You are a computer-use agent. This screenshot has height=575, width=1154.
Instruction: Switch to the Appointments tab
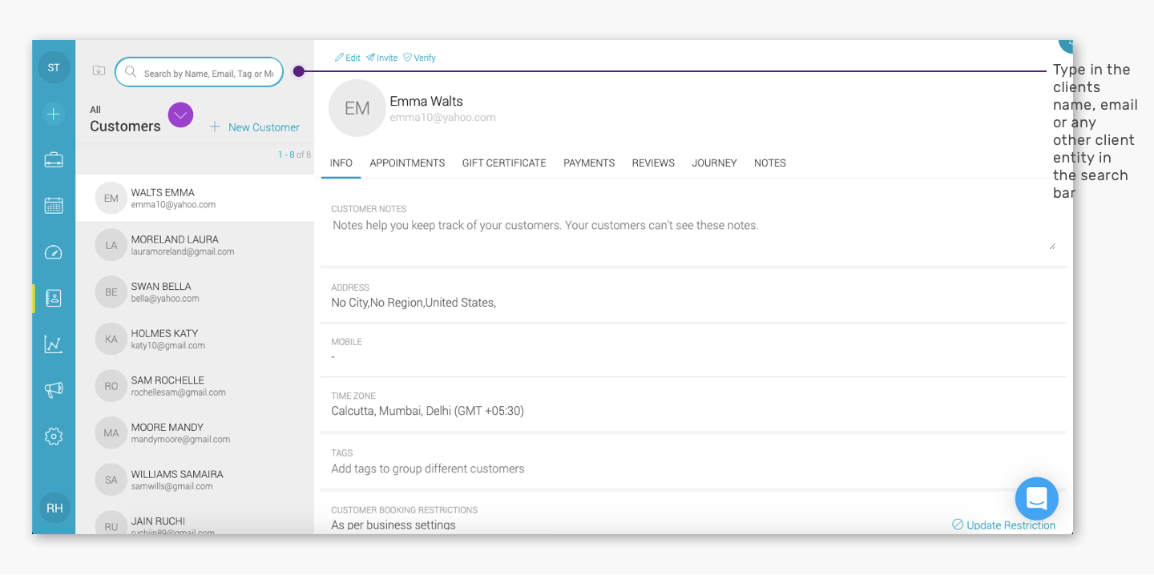point(407,163)
